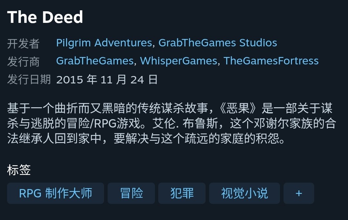The image size is (348, 220).
Task: Click the game title The Deed
Action: pyautogui.click(x=45, y=17)
